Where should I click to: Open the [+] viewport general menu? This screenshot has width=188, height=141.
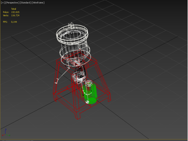[x=3, y=3]
